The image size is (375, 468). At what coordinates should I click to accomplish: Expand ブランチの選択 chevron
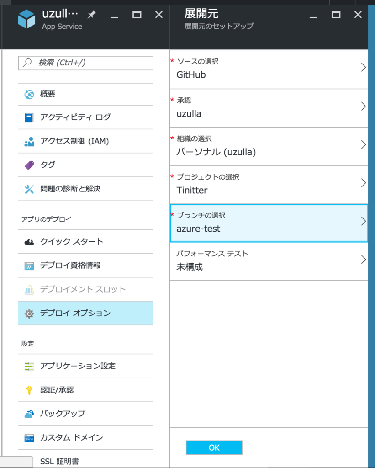click(363, 221)
